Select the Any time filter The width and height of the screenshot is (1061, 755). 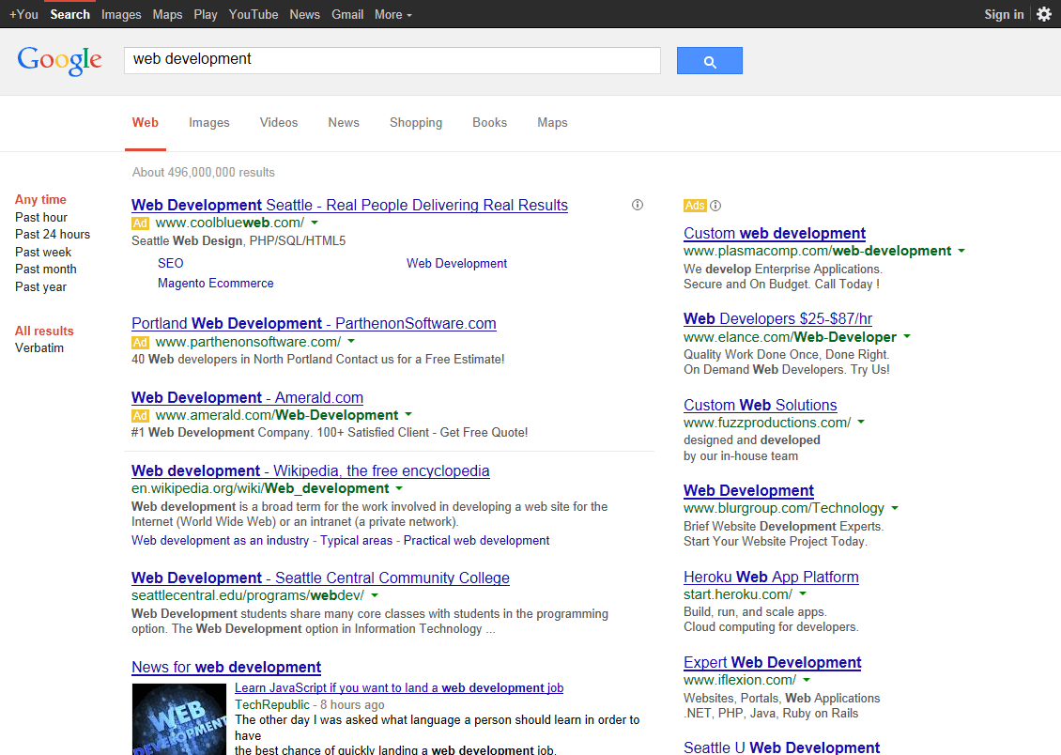tap(40, 200)
